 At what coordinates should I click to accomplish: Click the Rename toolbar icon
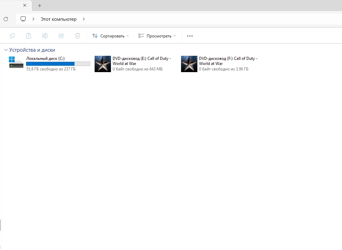[x=45, y=36]
